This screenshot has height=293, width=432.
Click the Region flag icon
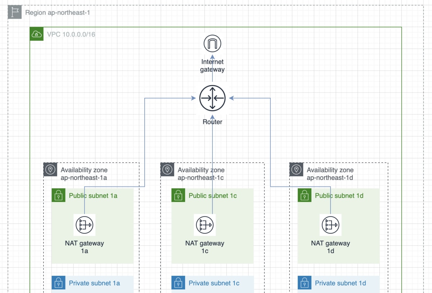15,12
